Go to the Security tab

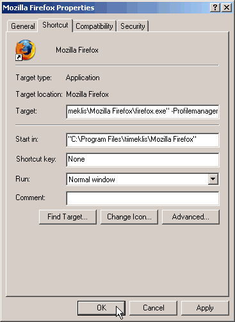click(133, 26)
